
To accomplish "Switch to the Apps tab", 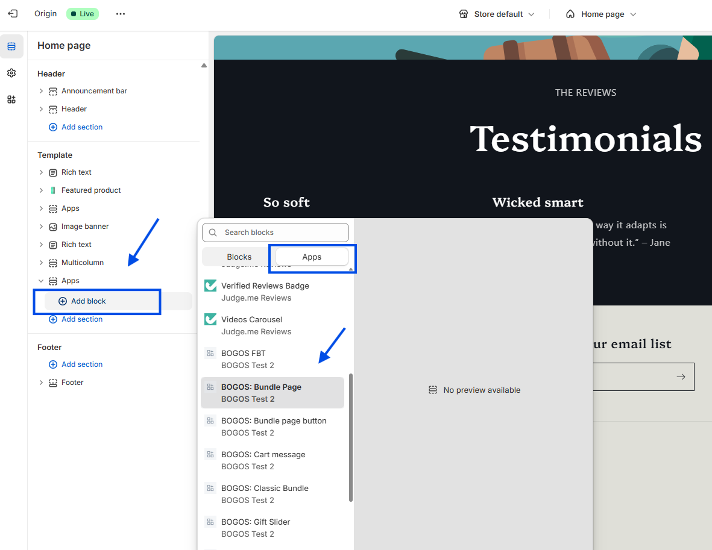I will (x=312, y=257).
